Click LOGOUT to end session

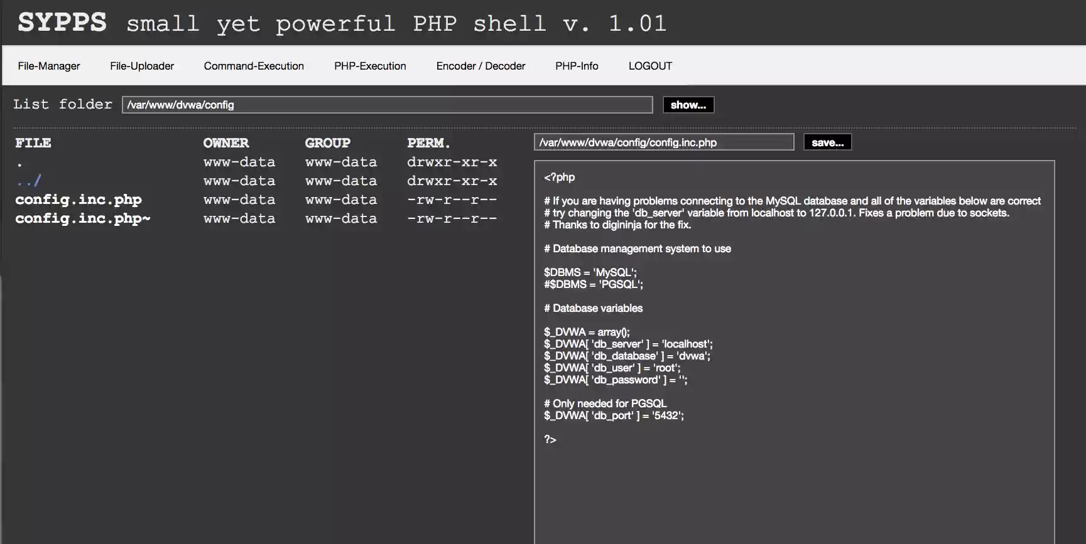pos(650,66)
